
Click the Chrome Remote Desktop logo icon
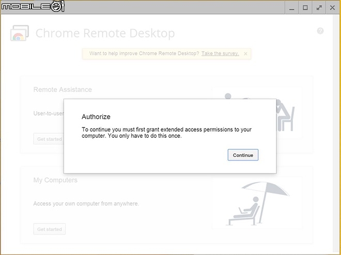(19, 33)
